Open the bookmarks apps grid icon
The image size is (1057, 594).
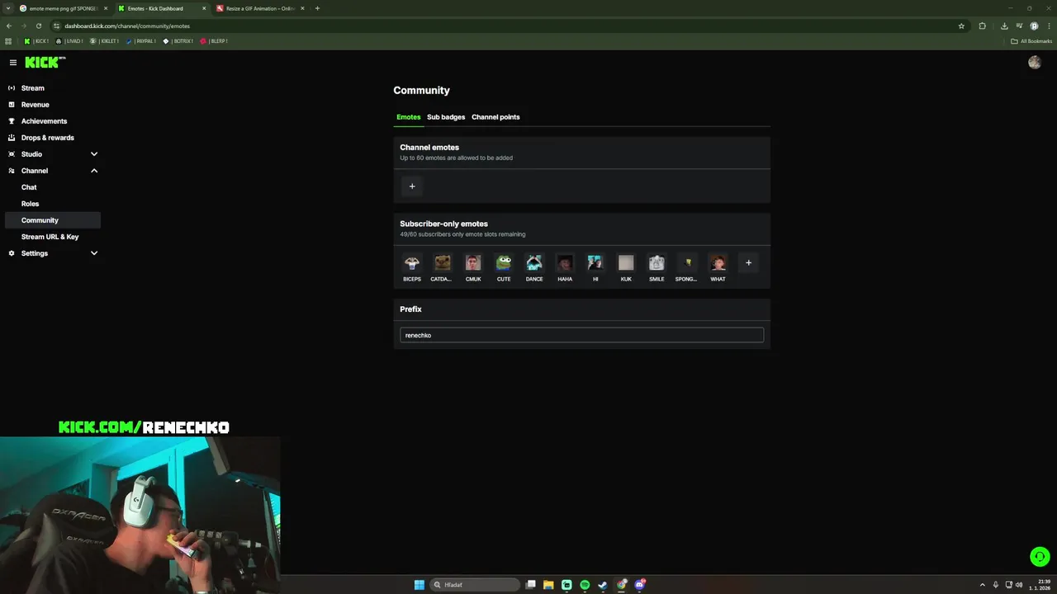pyautogui.click(x=8, y=41)
